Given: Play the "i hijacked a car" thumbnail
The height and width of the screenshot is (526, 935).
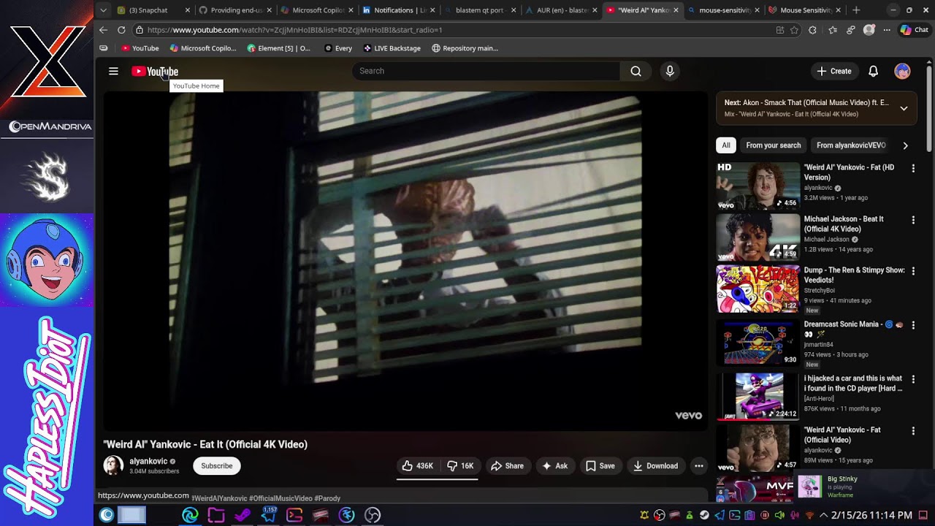Looking at the screenshot, I should pos(758,397).
